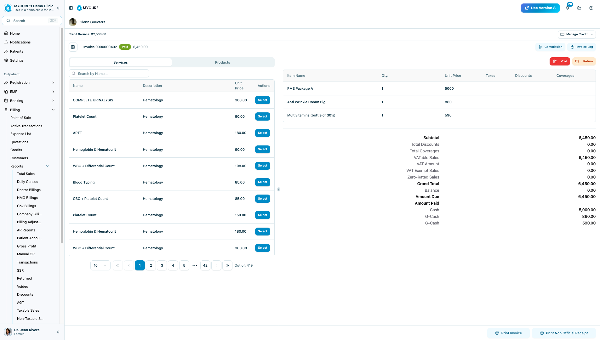Image resolution: width=600 pixels, height=340 pixels.
Task: Open the rows-per-page dropdown showing 10
Action: (x=100, y=265)
